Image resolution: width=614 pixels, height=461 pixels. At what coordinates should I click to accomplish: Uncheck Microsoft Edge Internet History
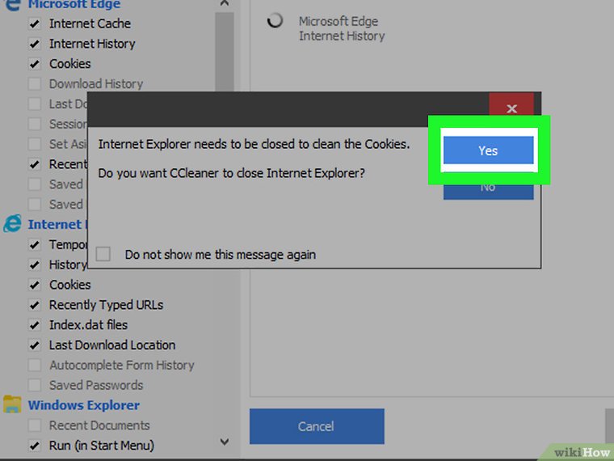point(35,44)
